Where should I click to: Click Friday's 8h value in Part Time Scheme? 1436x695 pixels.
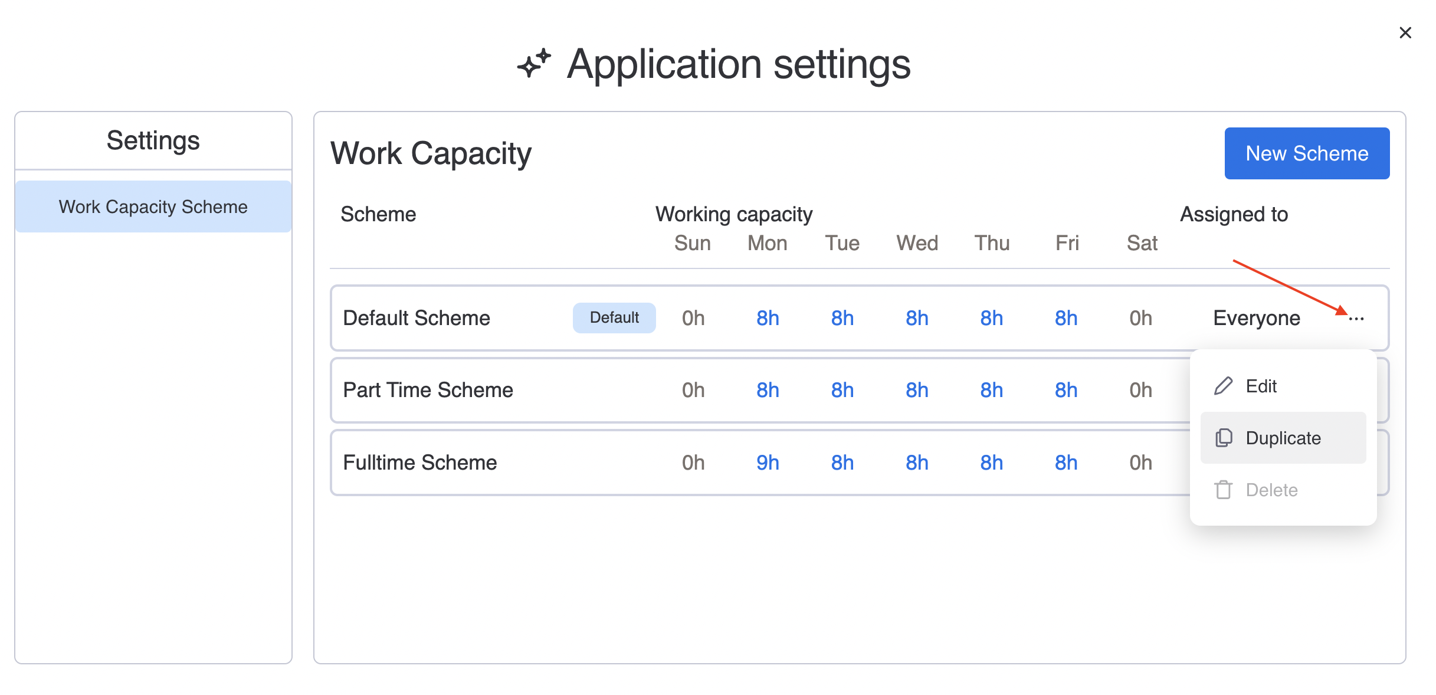pyautogui.click(x=1065, y=390)
